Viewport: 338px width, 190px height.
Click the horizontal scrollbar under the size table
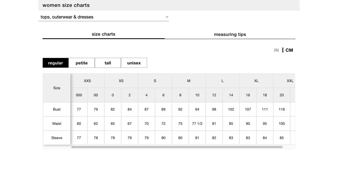point(177,147)
